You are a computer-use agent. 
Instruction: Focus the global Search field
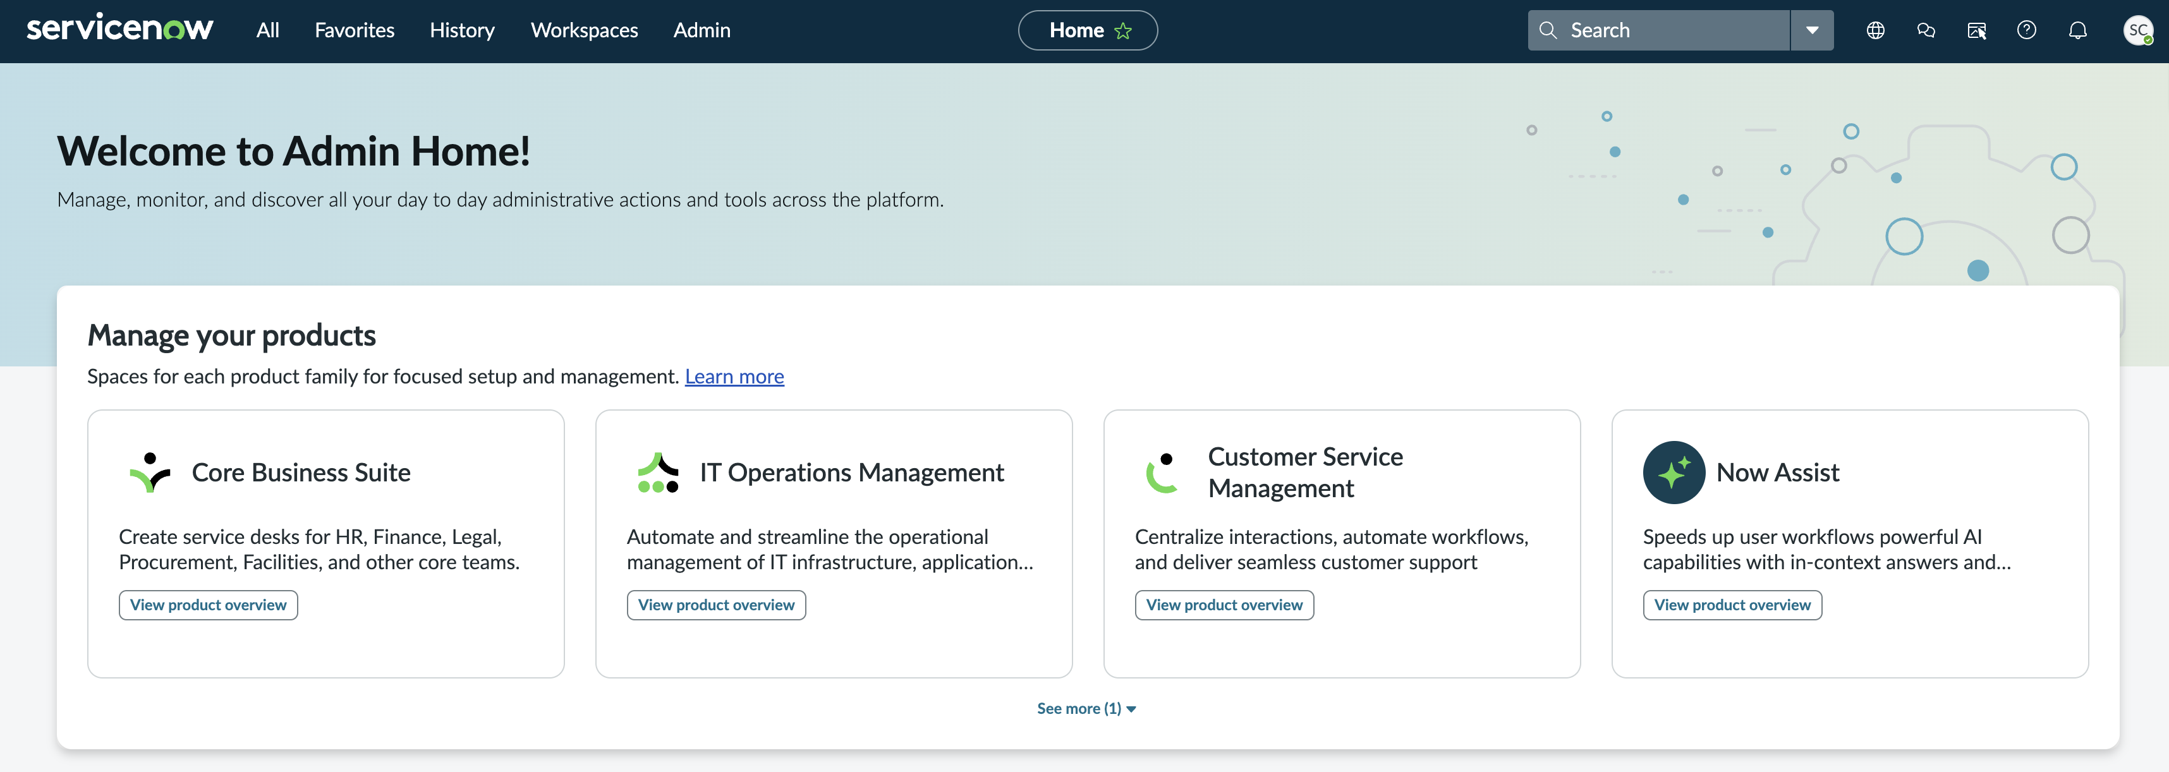pos(1658,30)
